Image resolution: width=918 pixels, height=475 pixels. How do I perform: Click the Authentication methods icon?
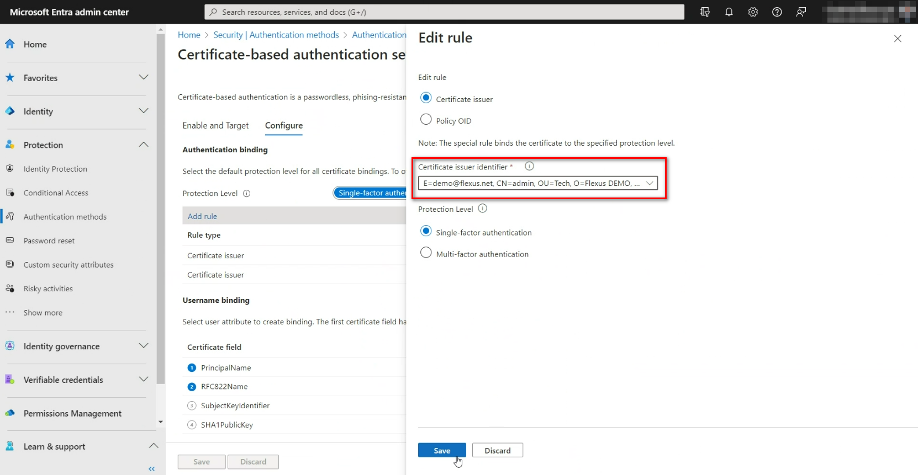click(x=10, y=217)
